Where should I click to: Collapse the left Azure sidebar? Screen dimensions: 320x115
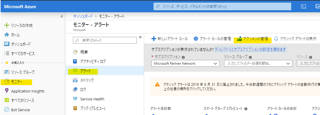tap(62, 16)
